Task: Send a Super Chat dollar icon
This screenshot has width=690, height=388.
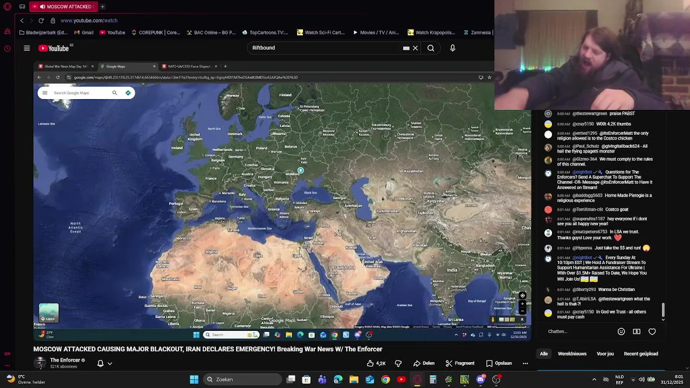Action: pyautogui.click(x=637, y=331)
